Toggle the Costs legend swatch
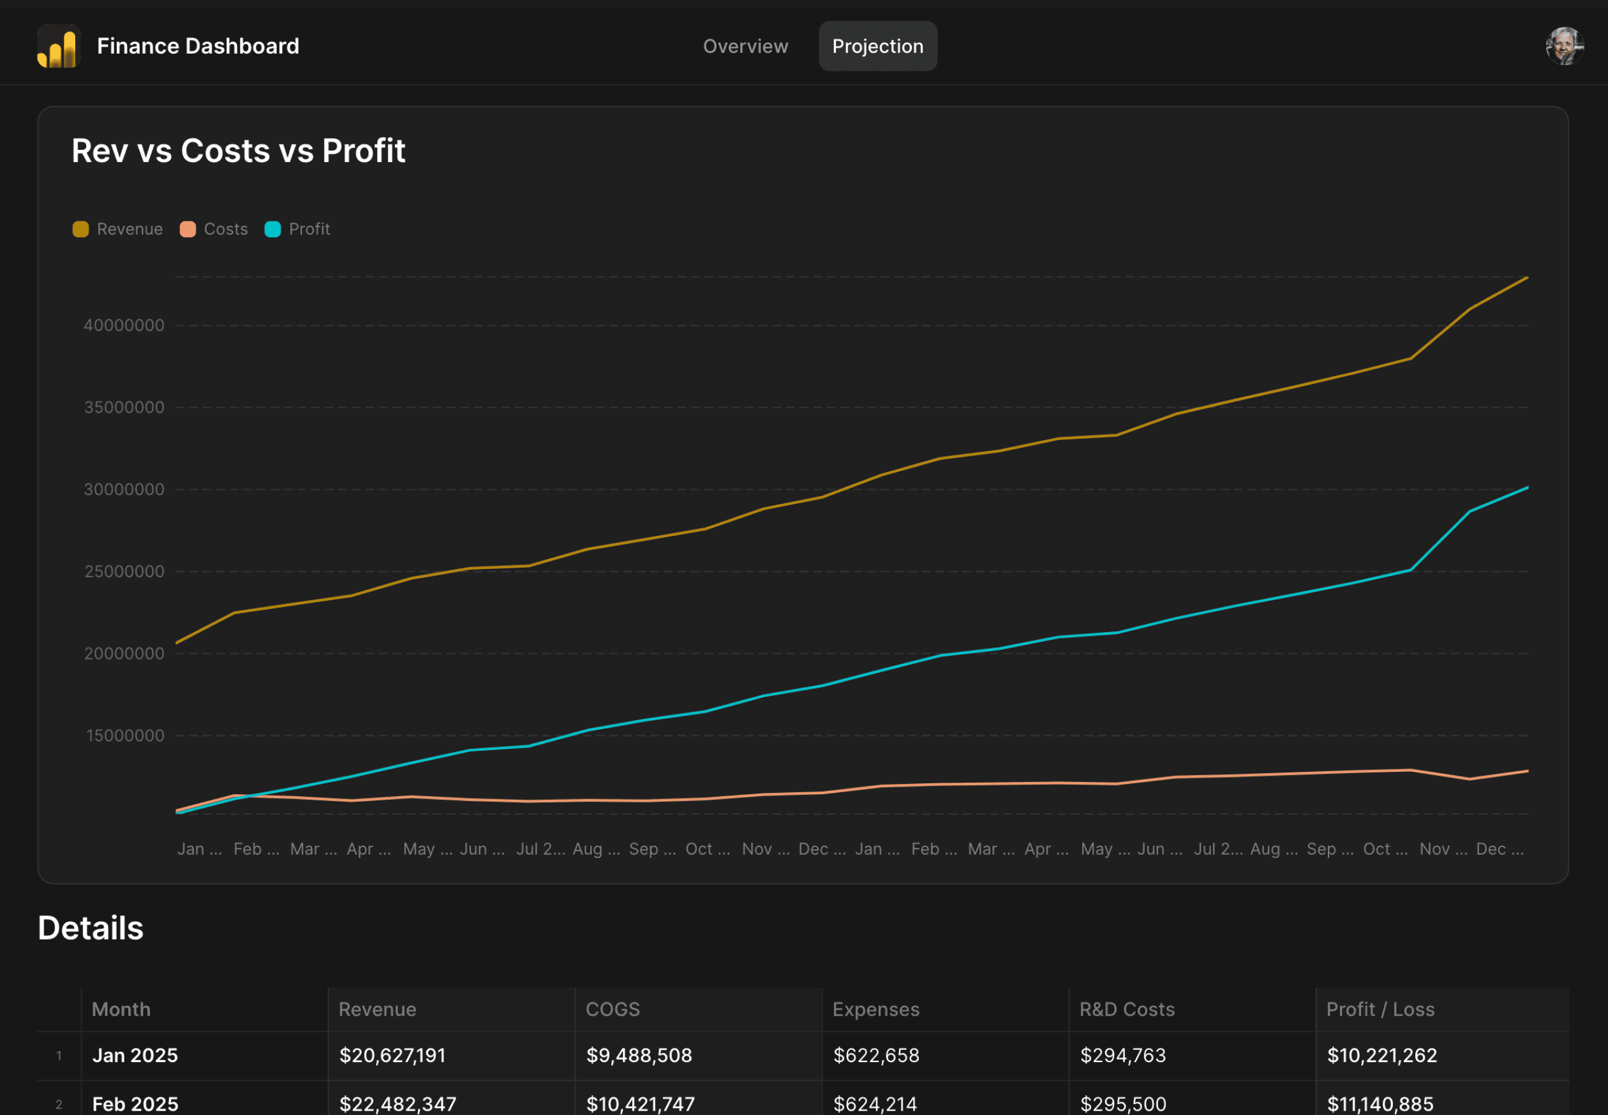This screenshot has width=1608, height=1115. 188,229
